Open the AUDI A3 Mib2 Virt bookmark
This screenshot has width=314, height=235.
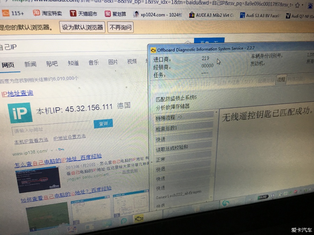[x=211, y=15]
